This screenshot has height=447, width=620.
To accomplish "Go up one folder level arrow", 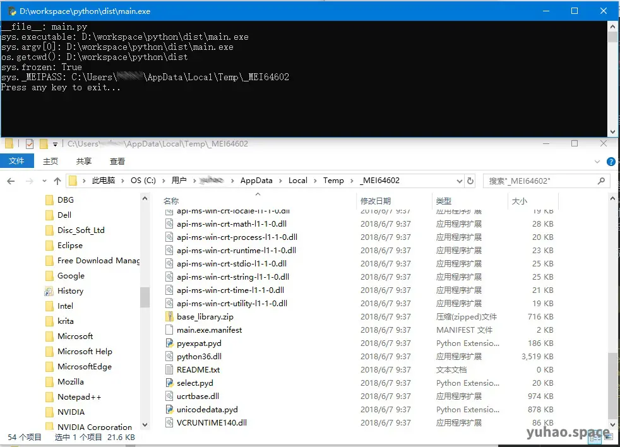I will pyautogui.click(x=57, y=181).
